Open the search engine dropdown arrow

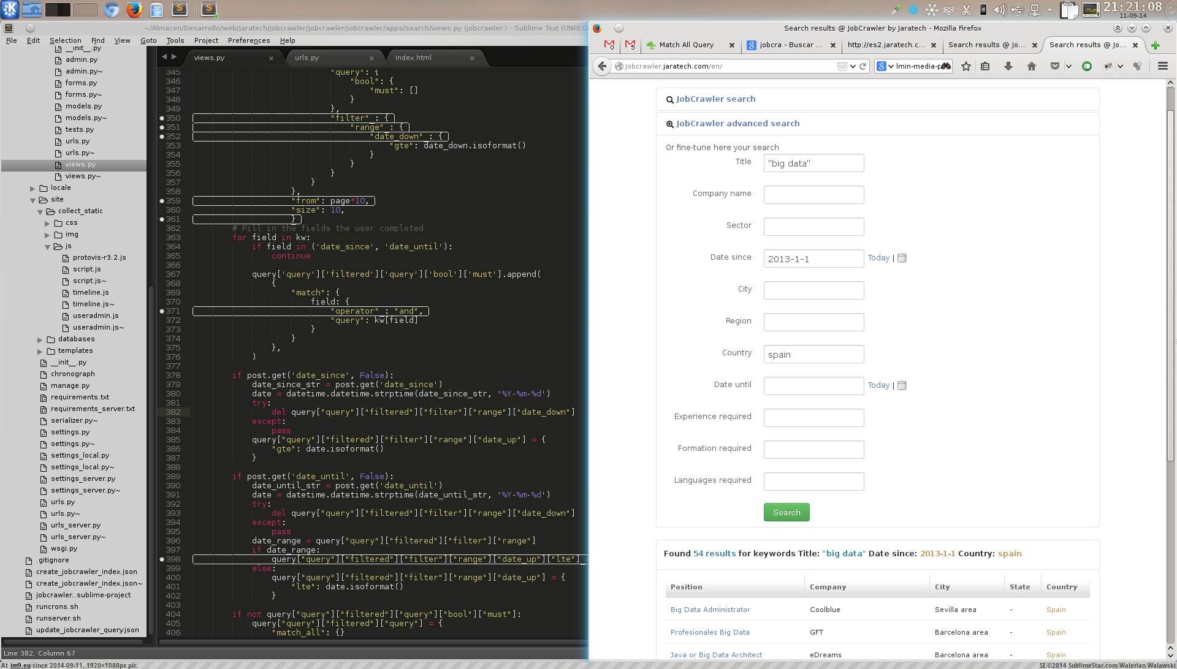891,66
